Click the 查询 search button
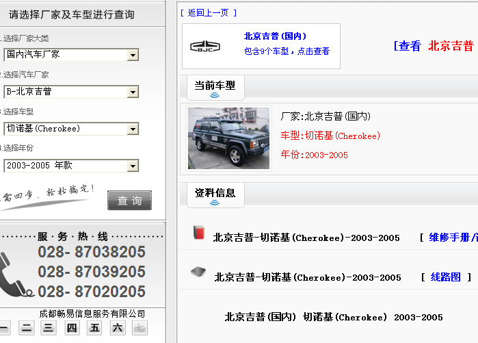 tap(129, 200)
